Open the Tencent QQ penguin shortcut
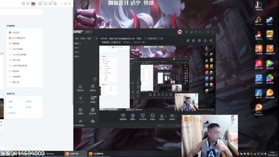Viewport: 279px width, 157px height. 259,35
